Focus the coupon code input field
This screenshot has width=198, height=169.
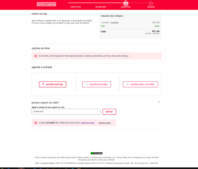66,111
